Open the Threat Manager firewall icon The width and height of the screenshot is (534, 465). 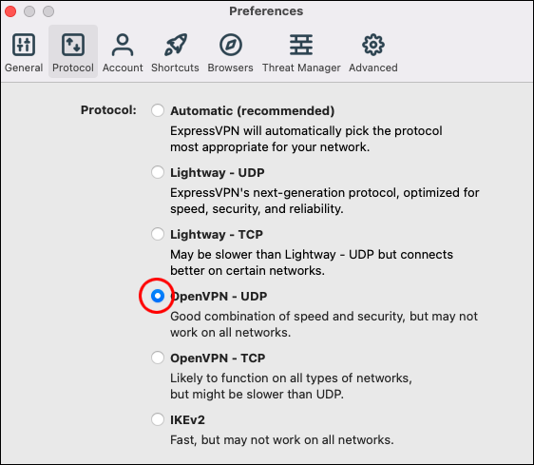tap(301, 45)
